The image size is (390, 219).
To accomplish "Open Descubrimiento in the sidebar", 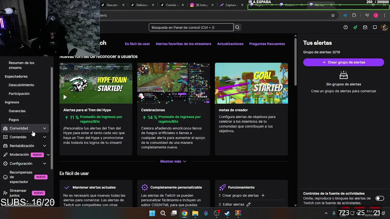I will (21, 85).
